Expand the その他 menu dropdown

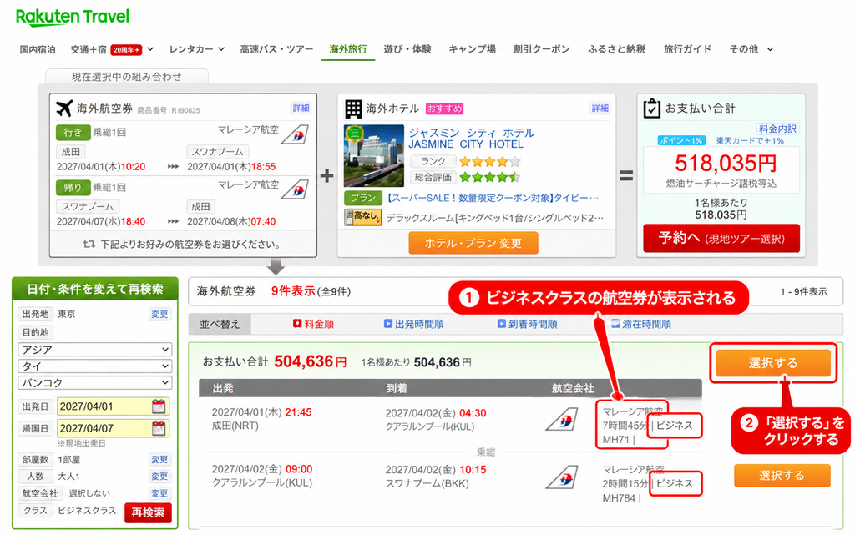point(770,49)
